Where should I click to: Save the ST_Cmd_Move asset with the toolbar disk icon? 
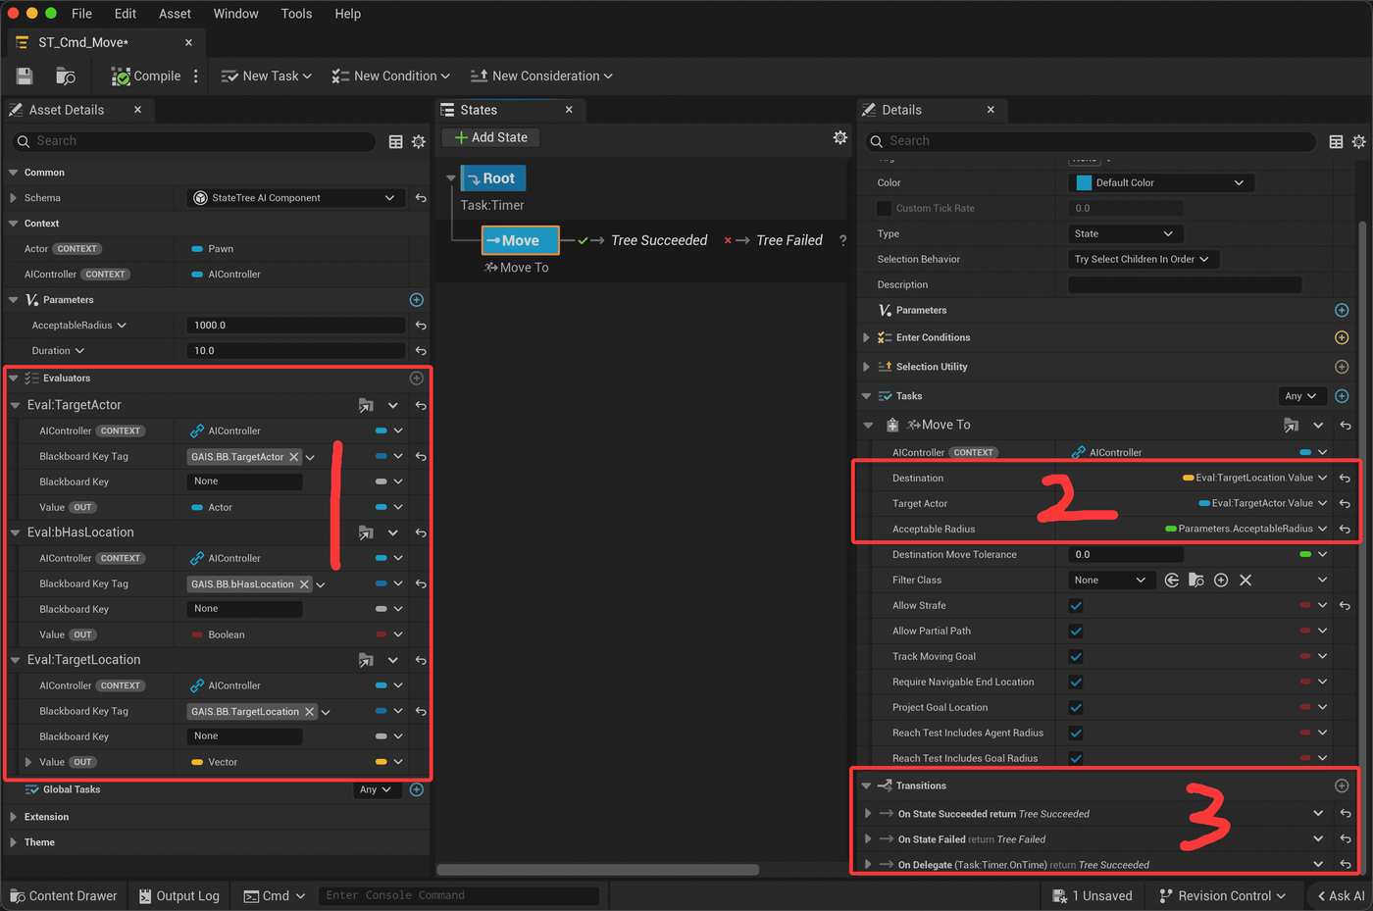pyautogui.click(x=25, y=76)
